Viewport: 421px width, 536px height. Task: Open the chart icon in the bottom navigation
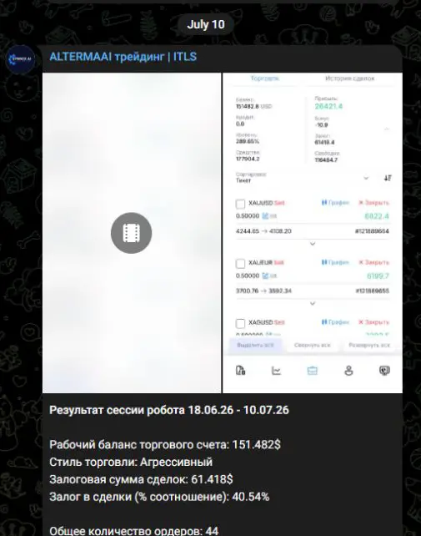pos(276,370)
